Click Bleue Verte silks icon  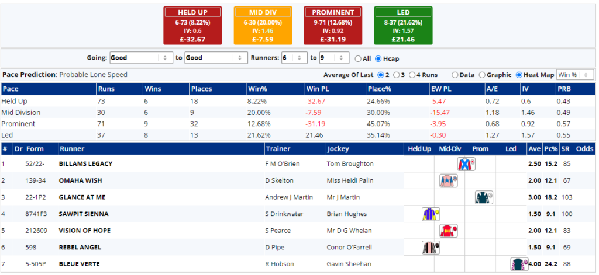[x=518, y=264]
